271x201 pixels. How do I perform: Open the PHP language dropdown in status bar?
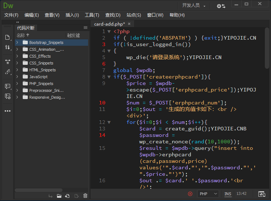(x=209, y=194)
